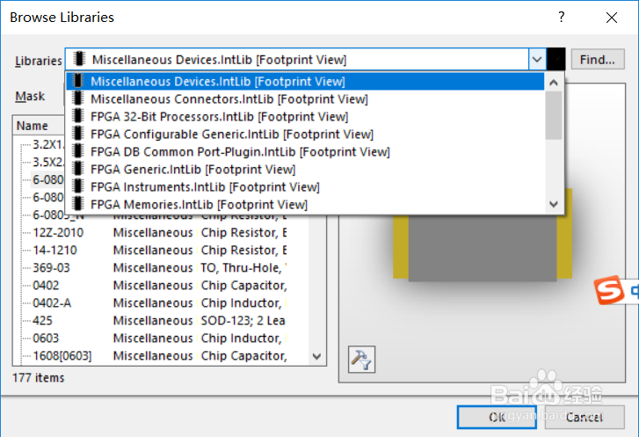Choose FPGA 32-Bit Processors.IntLib from the list
The width and height of the screenshot is (639, 437).
coord(219,117)
